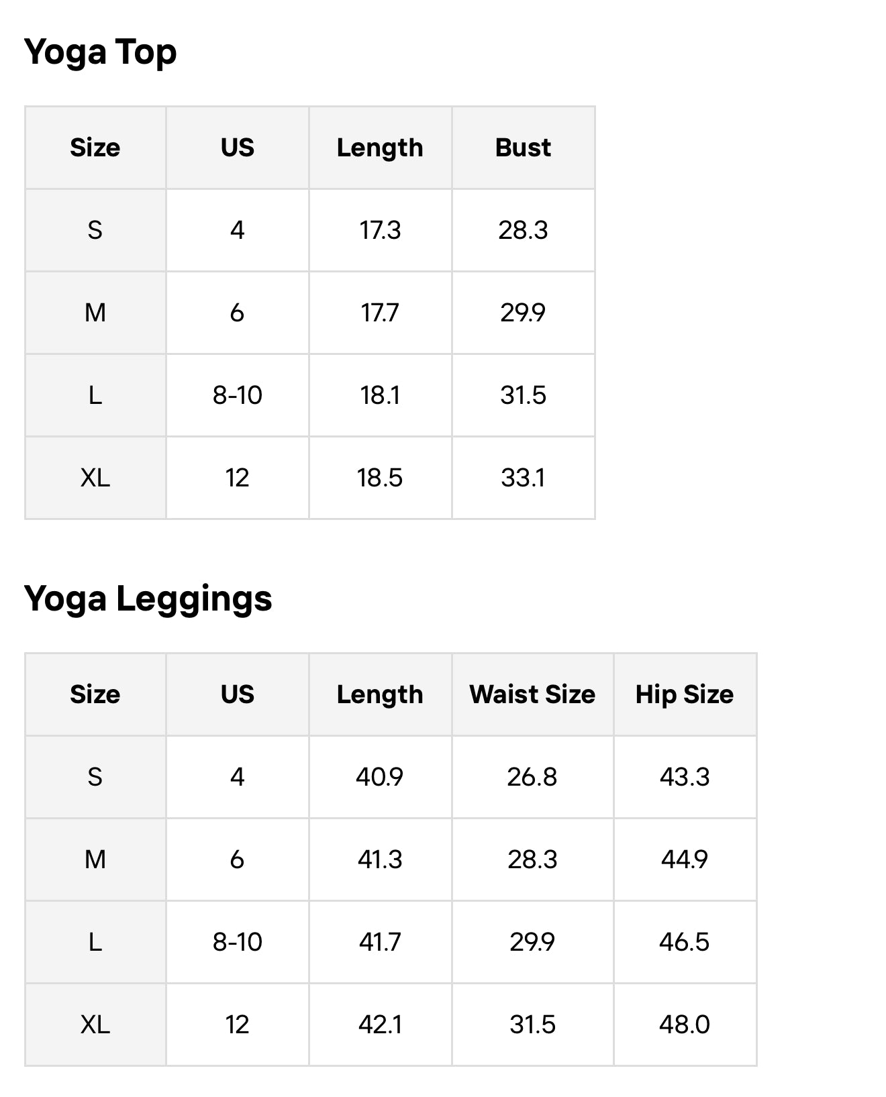Viewport: 886px width, 1097px height.
Task: Click the Yoga Top heading
Action: [x=100, y=52]
